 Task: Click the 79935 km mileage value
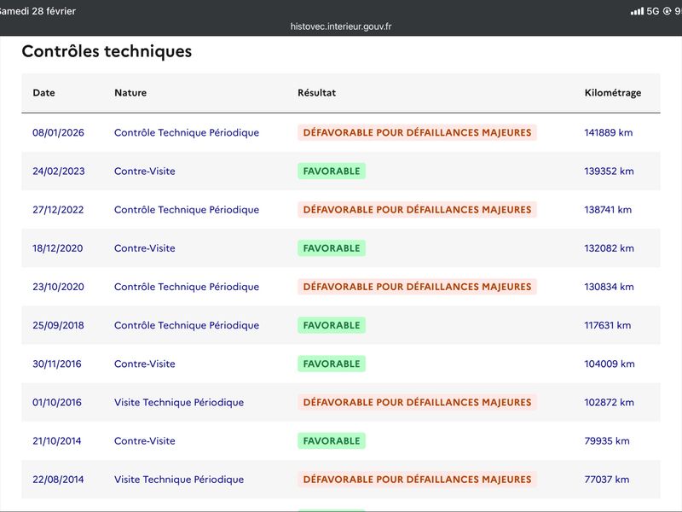click(x=607, y=441)
